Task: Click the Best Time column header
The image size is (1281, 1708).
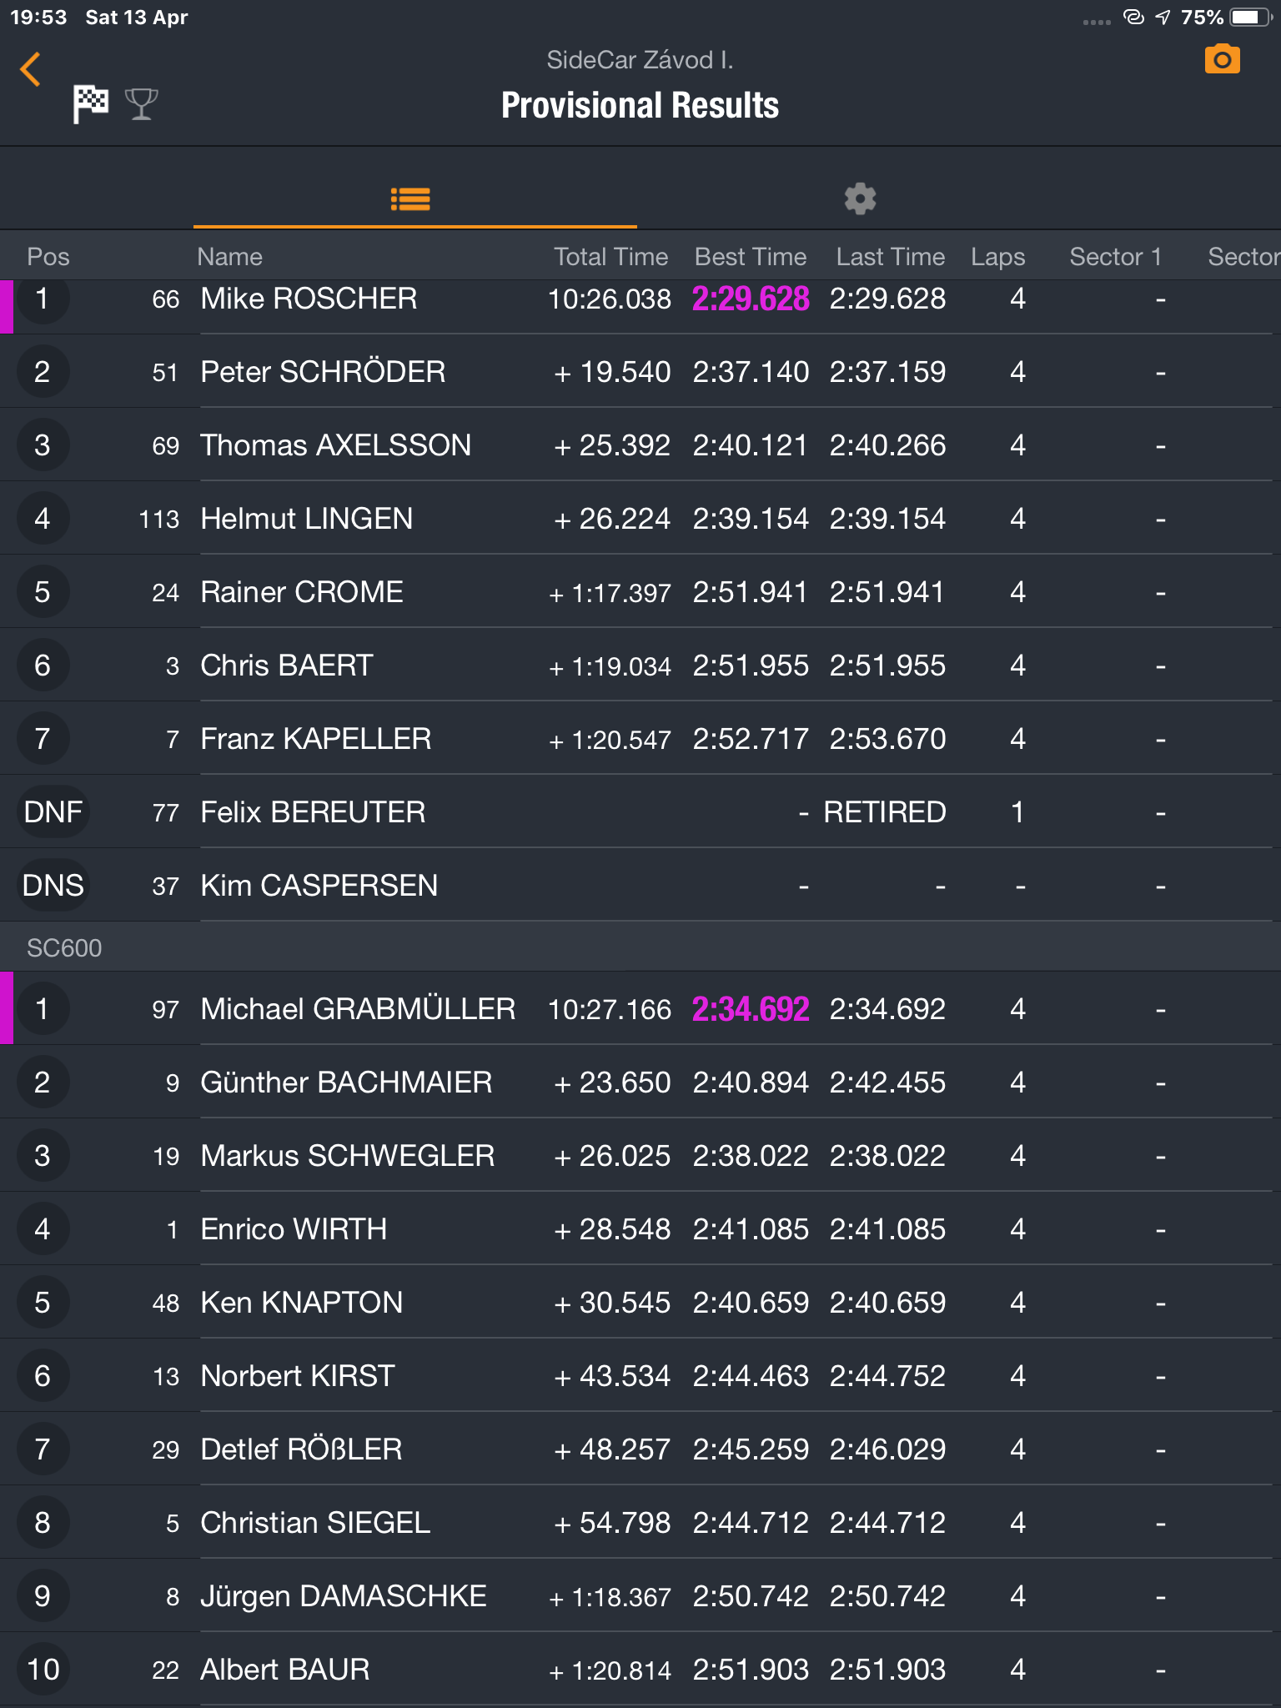Action: click(750, 257)
